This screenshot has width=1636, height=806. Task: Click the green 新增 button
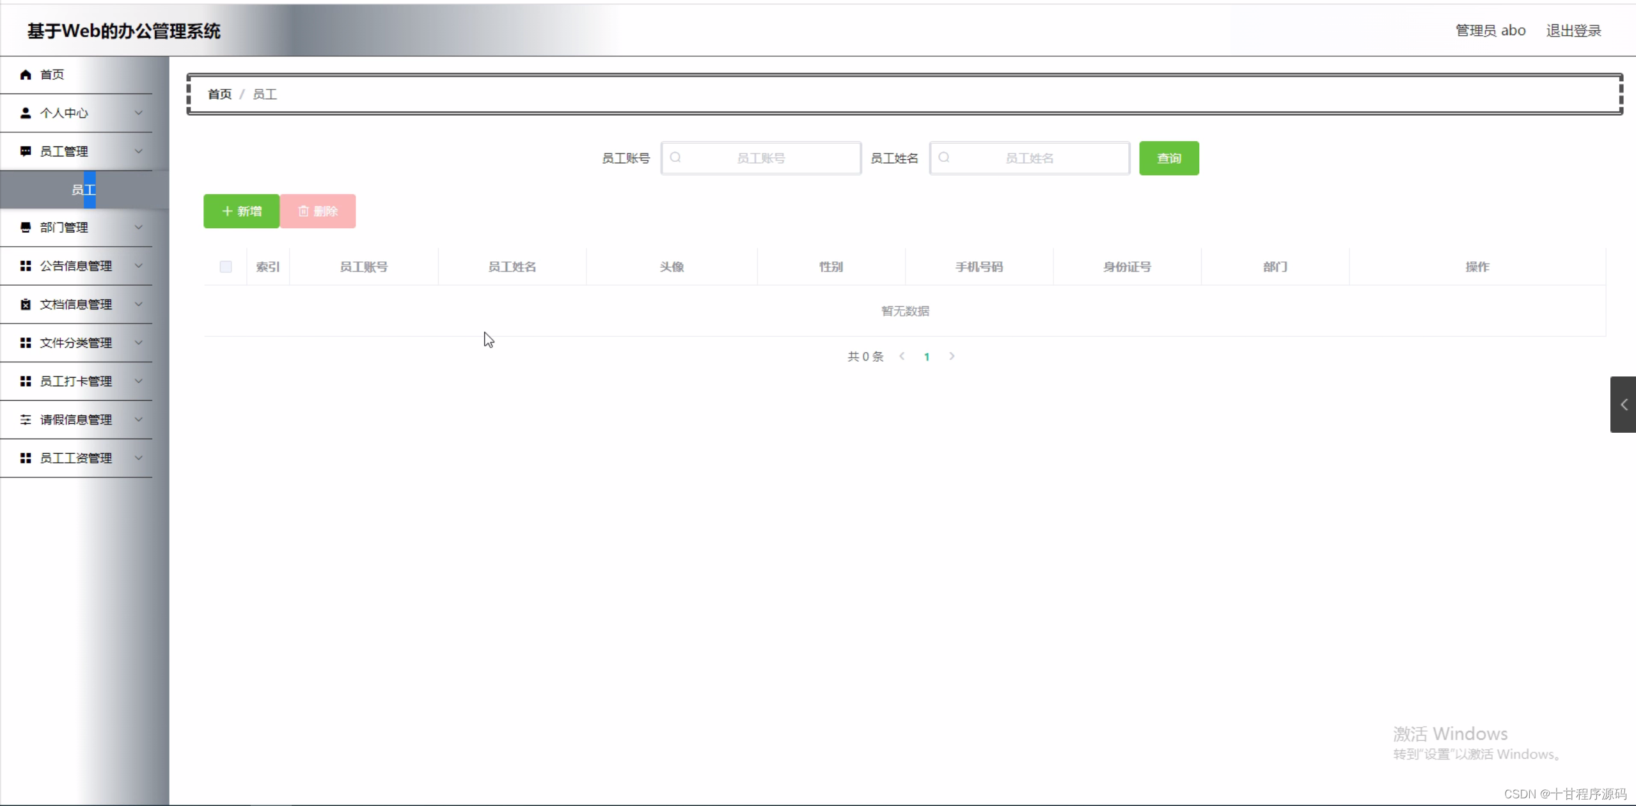[x=241, y=211]
